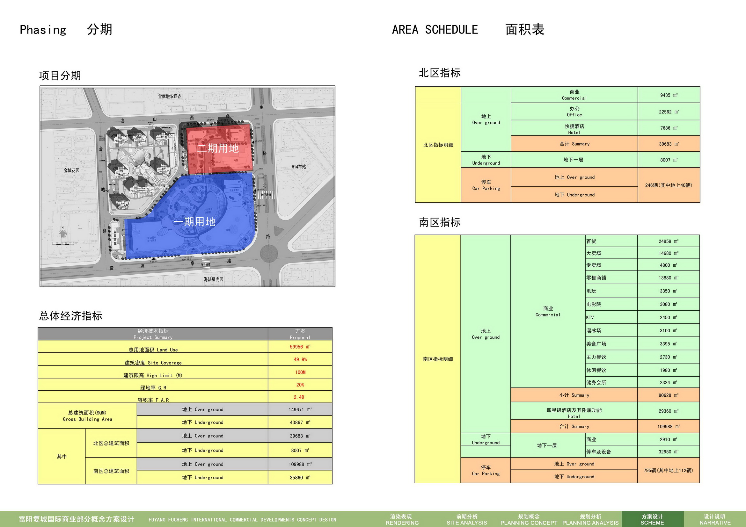Viewport: 746px width, 527px height.
Task: Select the 80628 m² subtotal value
Action: tap(668, 395)
